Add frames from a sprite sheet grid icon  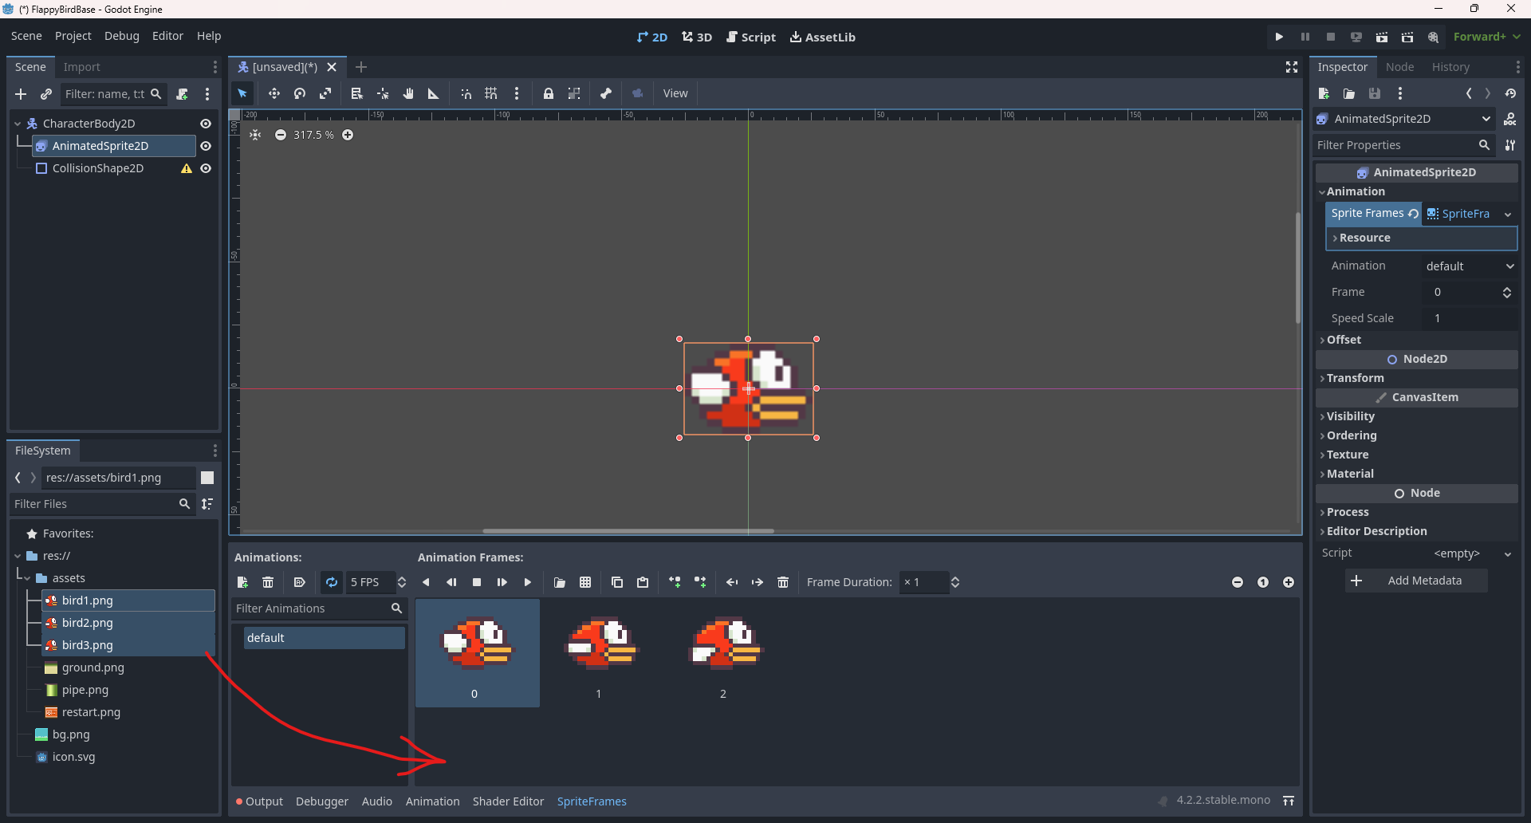pos(585,582)
